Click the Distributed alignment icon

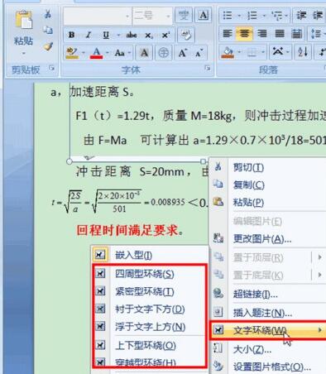point(297,34)
